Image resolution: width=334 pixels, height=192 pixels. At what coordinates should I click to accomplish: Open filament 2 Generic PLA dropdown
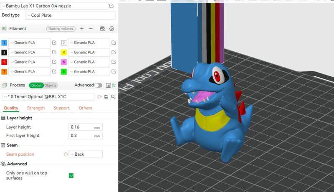[89, 43]
